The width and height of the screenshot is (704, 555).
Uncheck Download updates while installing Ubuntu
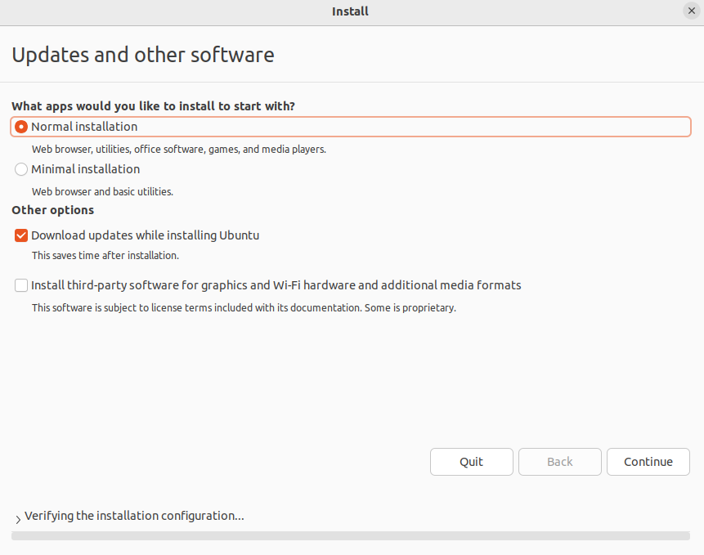tap(21, 235)
